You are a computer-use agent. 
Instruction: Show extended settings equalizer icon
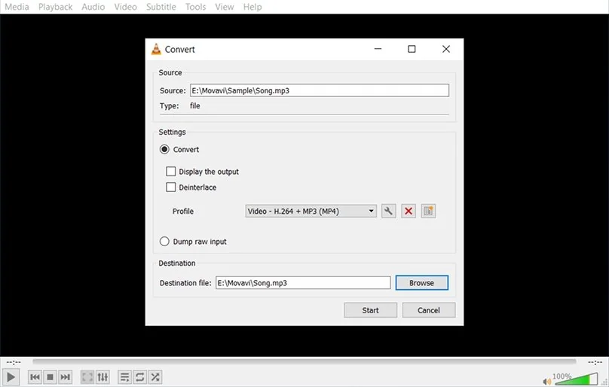point(103,377)
